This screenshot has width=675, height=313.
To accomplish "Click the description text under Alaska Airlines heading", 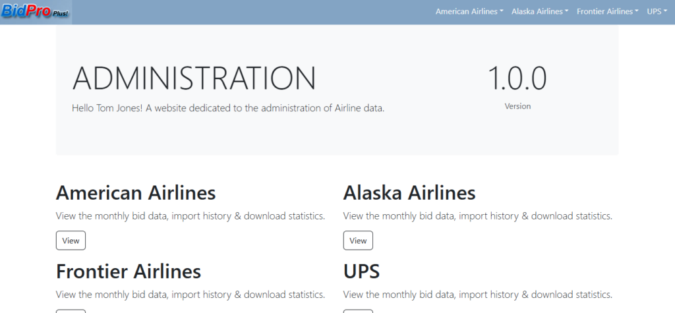I will tap(478, 216).
